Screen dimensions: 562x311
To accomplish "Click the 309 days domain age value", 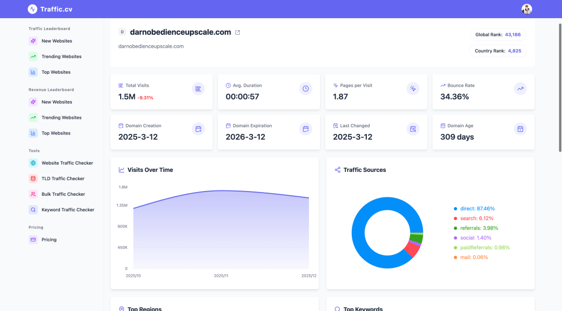I will tap(457, 137).
